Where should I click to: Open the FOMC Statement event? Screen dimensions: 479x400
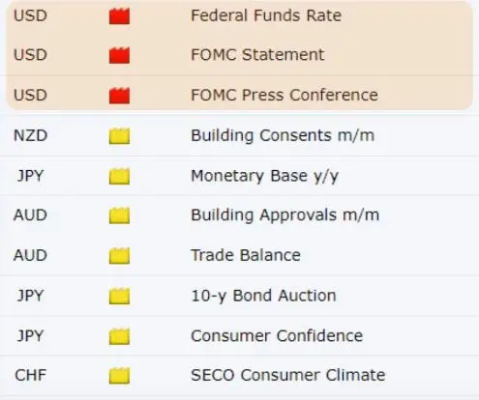(257, 54)
